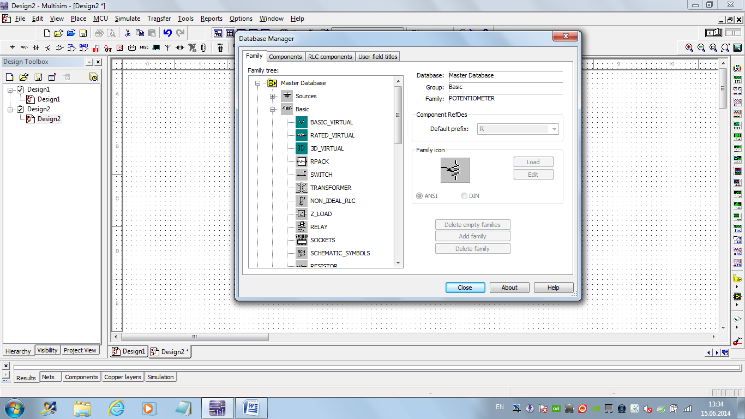Click the Family name field showing POTENTIOMETER
This screenshot has height=419, width=745.
pos(506,99)
